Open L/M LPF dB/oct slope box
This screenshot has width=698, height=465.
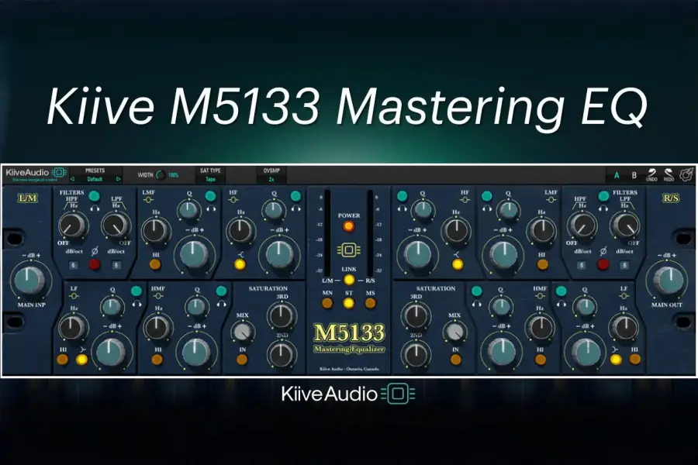116,265
